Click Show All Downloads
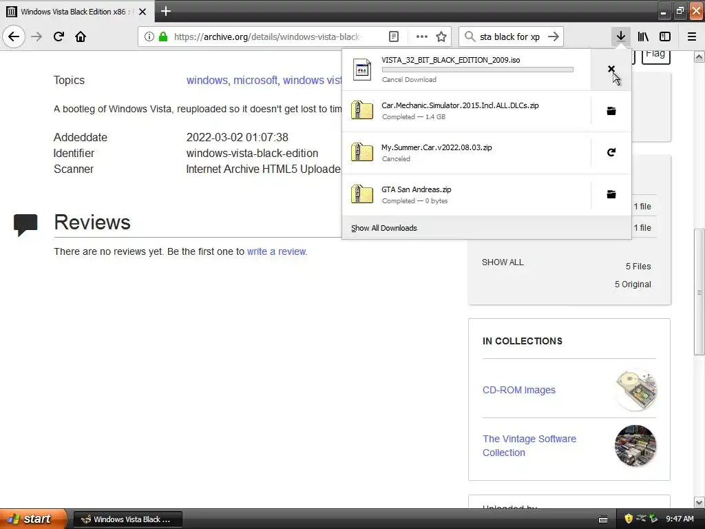This screenshot has width=705, height=529. click(x=384, y=228)
